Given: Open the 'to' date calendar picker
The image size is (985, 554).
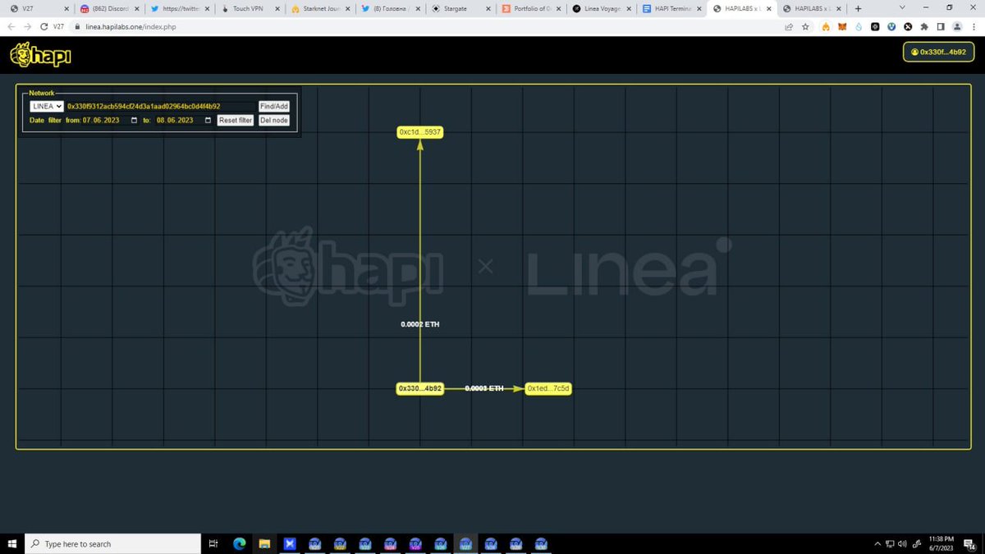Looking at the screenshot, I should [x=208, y=120].
